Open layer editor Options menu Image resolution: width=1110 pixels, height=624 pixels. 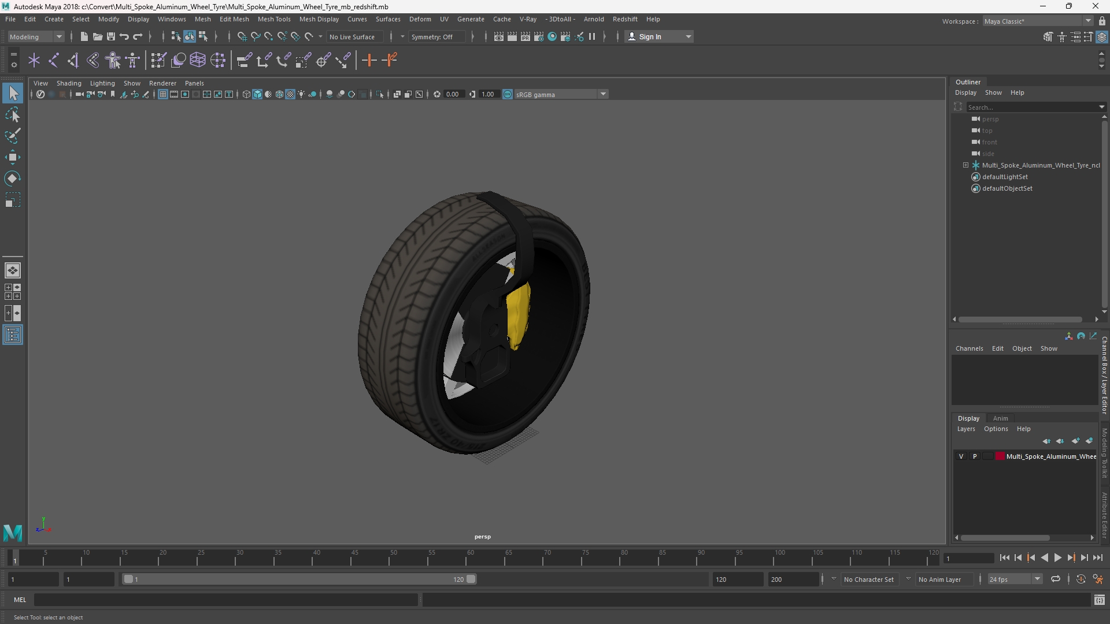[x=996, y=429]
